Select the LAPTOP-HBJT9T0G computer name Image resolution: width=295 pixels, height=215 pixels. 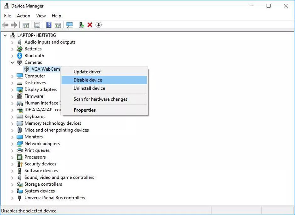pyautogui.click(x=37, y=35)
